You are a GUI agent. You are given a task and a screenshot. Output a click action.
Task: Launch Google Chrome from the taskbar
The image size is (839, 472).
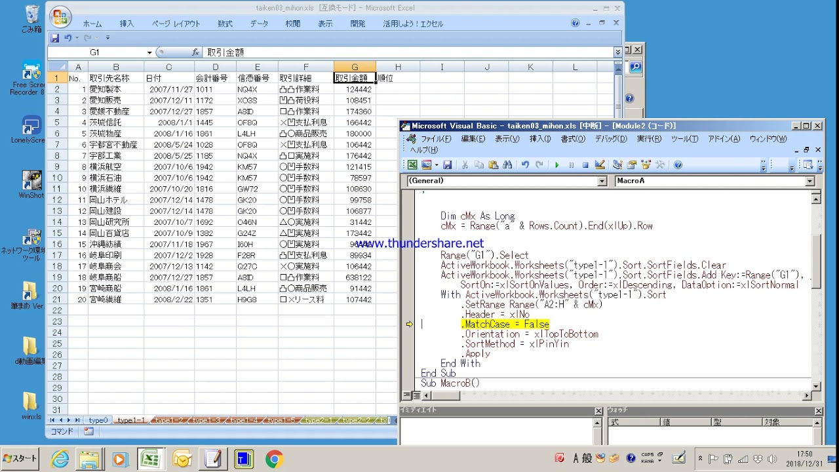[274, 459]
